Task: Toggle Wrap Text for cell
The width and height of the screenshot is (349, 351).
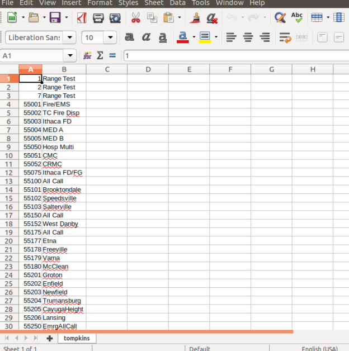Action: (285, 37)
